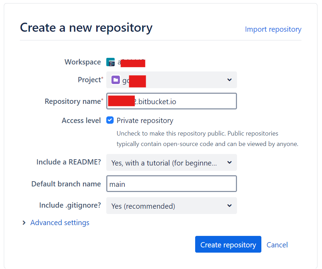The width and height of the screenshot is (322, 269).
Task: Expand Advanced settings chevron
Action: pos(24,223)
